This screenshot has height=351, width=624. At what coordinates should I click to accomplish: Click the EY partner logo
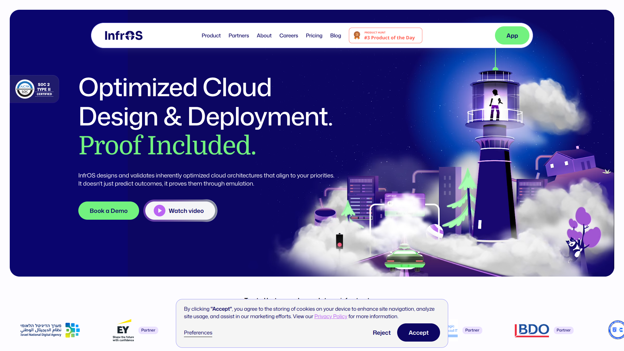click(x=123, y=331)
